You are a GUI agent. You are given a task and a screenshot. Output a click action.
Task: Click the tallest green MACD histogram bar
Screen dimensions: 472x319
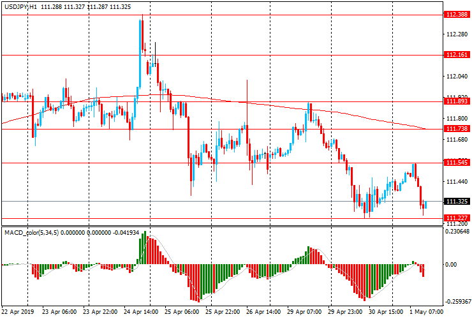click(x=145, y=248)
